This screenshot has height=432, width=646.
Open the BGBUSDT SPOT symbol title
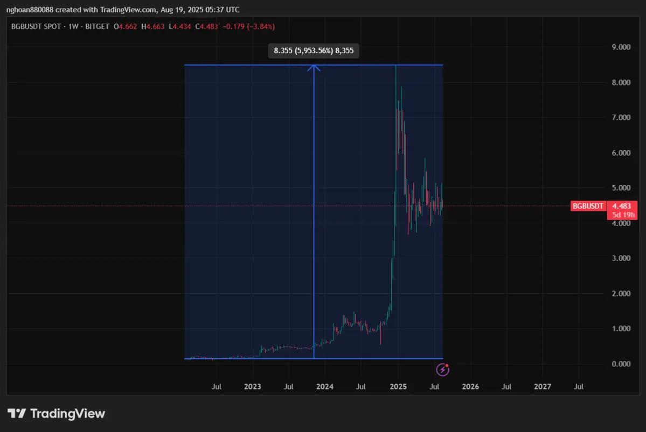point(36,26)
